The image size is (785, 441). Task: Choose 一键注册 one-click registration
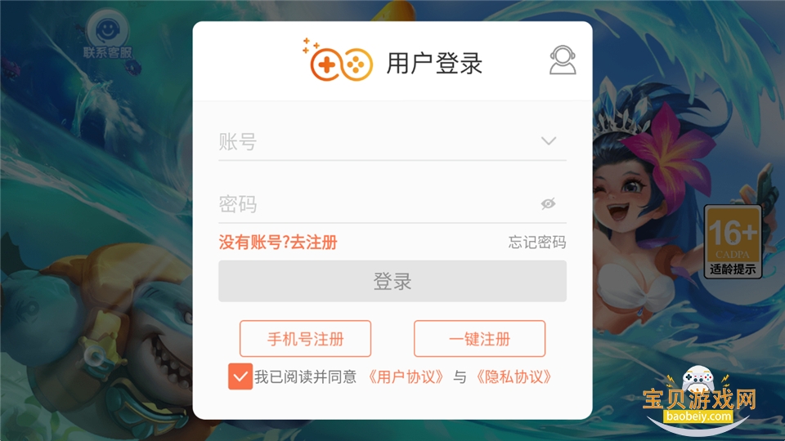click(x=480, y=338)
